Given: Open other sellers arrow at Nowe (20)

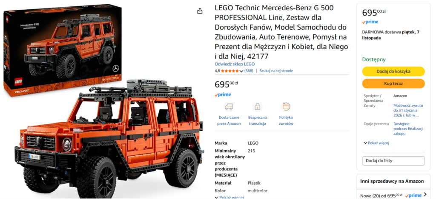Looking at the screenshot, I should click(425, 194).
